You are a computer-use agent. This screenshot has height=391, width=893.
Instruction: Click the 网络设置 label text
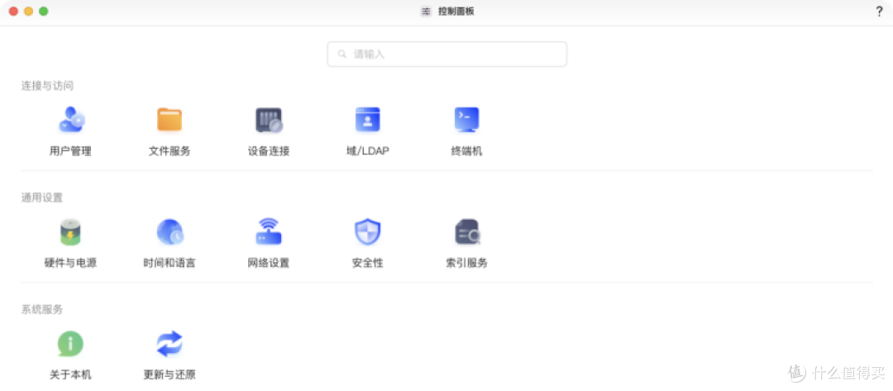point(268,263)
